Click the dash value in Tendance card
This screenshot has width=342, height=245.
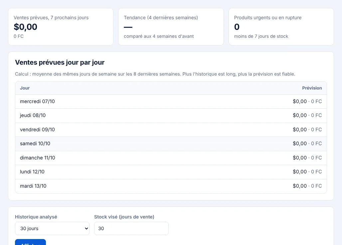coord(128,27)
